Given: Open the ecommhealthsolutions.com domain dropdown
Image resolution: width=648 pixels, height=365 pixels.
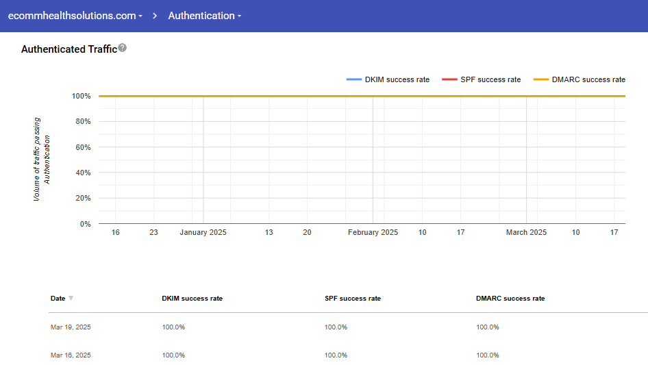Looking at the screenshot, I should click(x=75, y=16).
